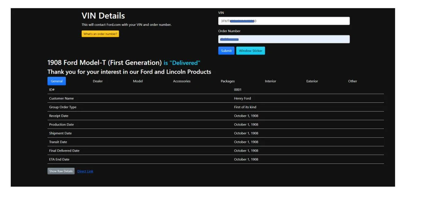Click the "Henry Ford" value
This screenshot has width=428, height=203.
243,98
